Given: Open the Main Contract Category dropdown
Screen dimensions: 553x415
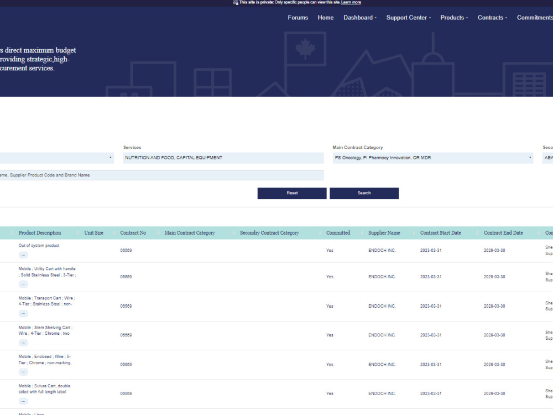Looking at the screenshot, I should coord(433,158).
